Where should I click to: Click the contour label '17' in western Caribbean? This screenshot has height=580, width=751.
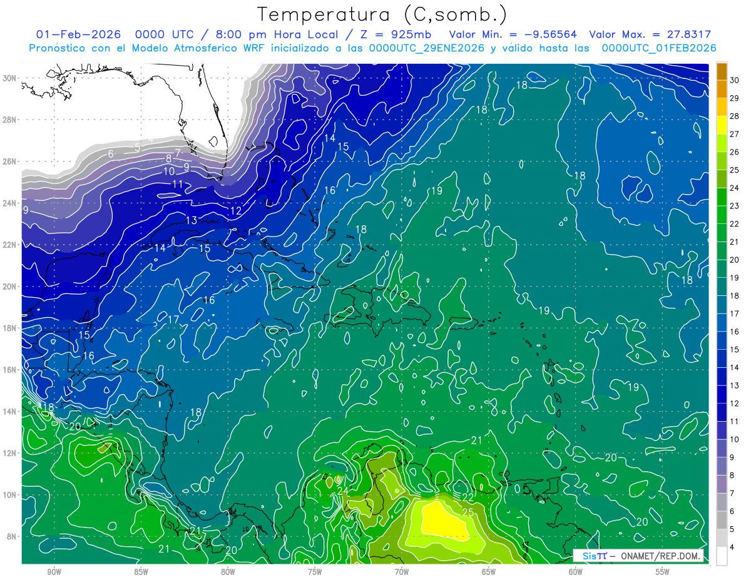point(174,320)
